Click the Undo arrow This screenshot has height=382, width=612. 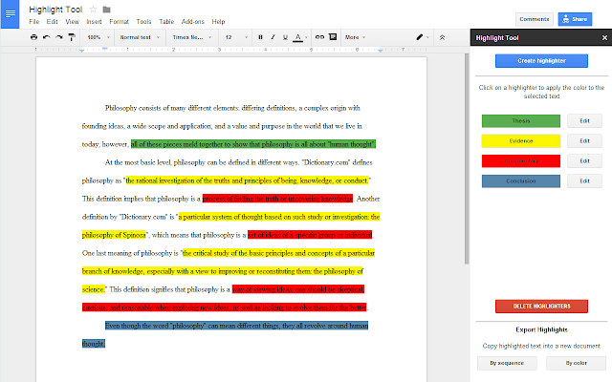pyautogui.click(x=47, y=37)
